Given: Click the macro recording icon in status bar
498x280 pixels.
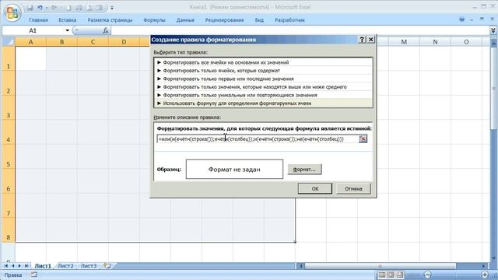Looking at the screenshot, I should pyautogui.click(x=34, y=275).
